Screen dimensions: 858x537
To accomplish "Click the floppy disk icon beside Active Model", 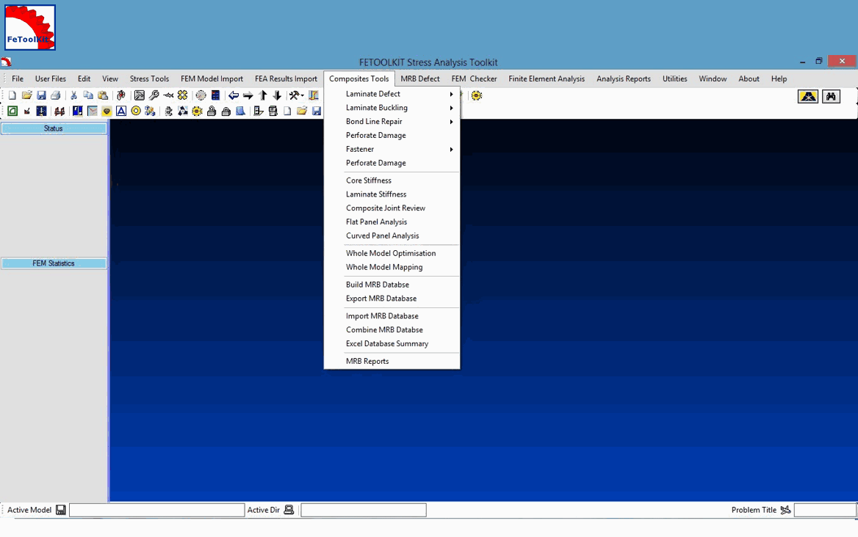I will pos(61,510).
